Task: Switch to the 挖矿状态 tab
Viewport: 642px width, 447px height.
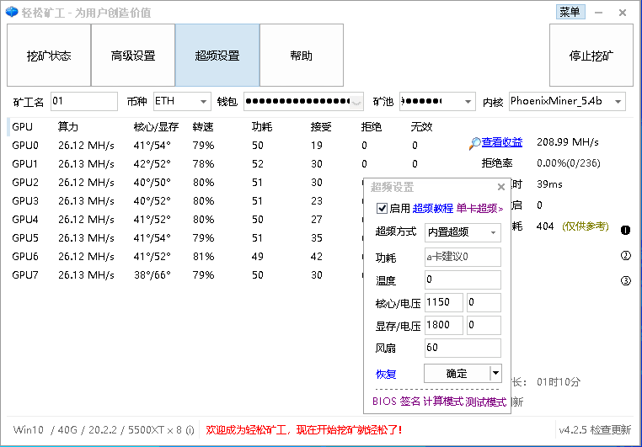Action: click(x=49, y=56)
